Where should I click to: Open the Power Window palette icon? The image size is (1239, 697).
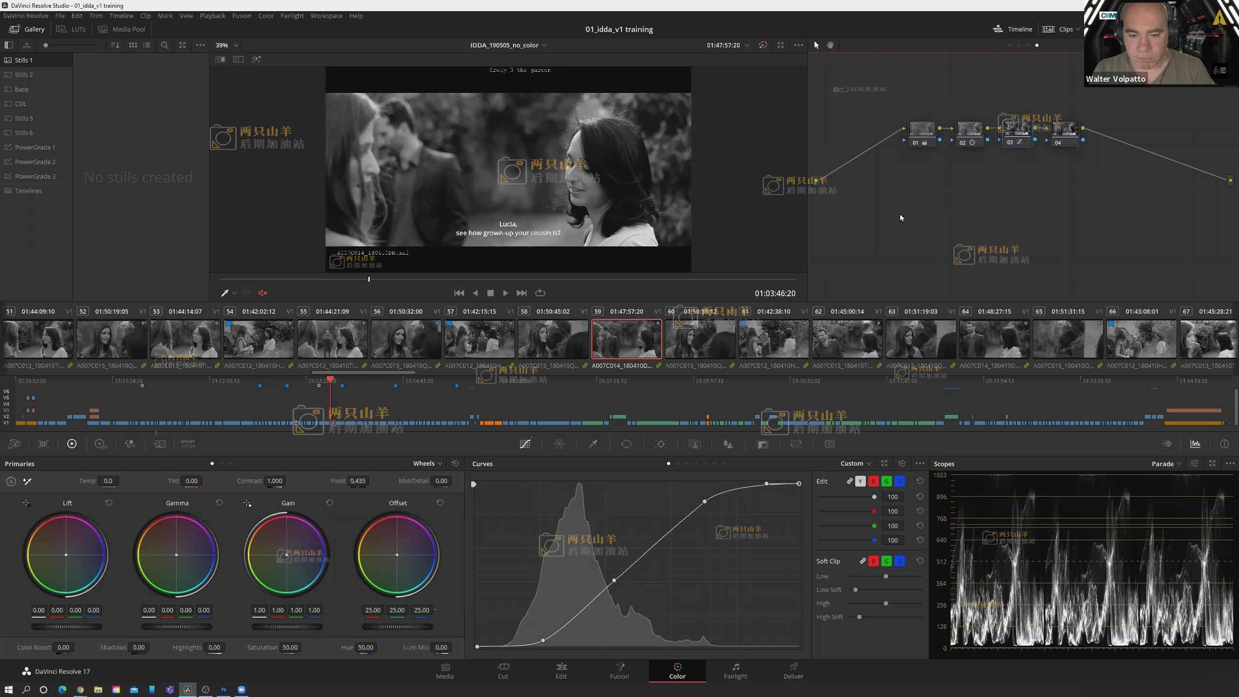pos(627,444)
